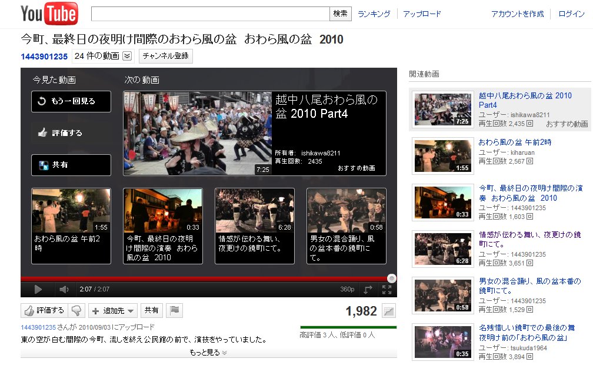Click the expand player size icon
593x365 pixels.
pyautogui.click(x=368, y=289)
